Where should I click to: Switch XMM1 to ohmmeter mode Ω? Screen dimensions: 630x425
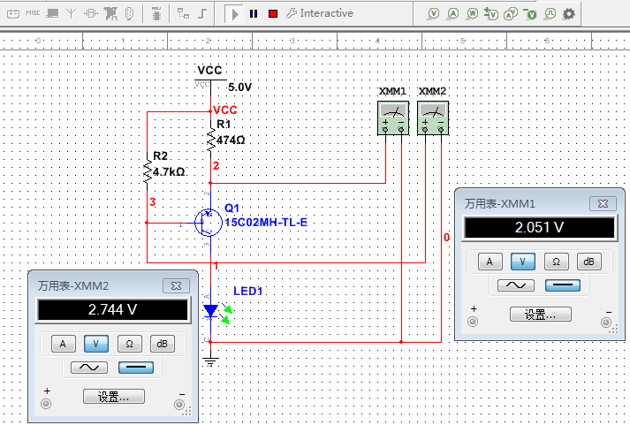click(x=556, y=262)
